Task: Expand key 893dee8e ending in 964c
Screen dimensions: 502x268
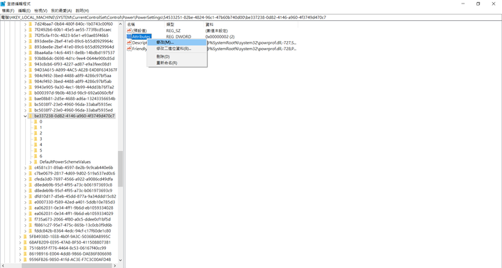Action: point(25,41)
